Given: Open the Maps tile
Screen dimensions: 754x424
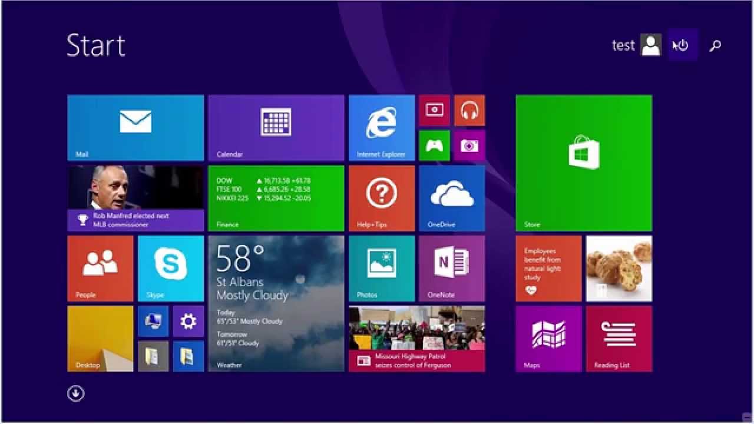Looking at the screenshot, I should coord(549,339).
